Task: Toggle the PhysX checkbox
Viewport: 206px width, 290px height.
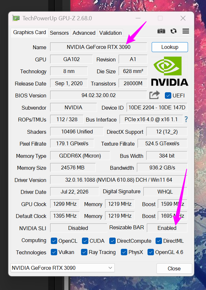Action: pos(124,252)
